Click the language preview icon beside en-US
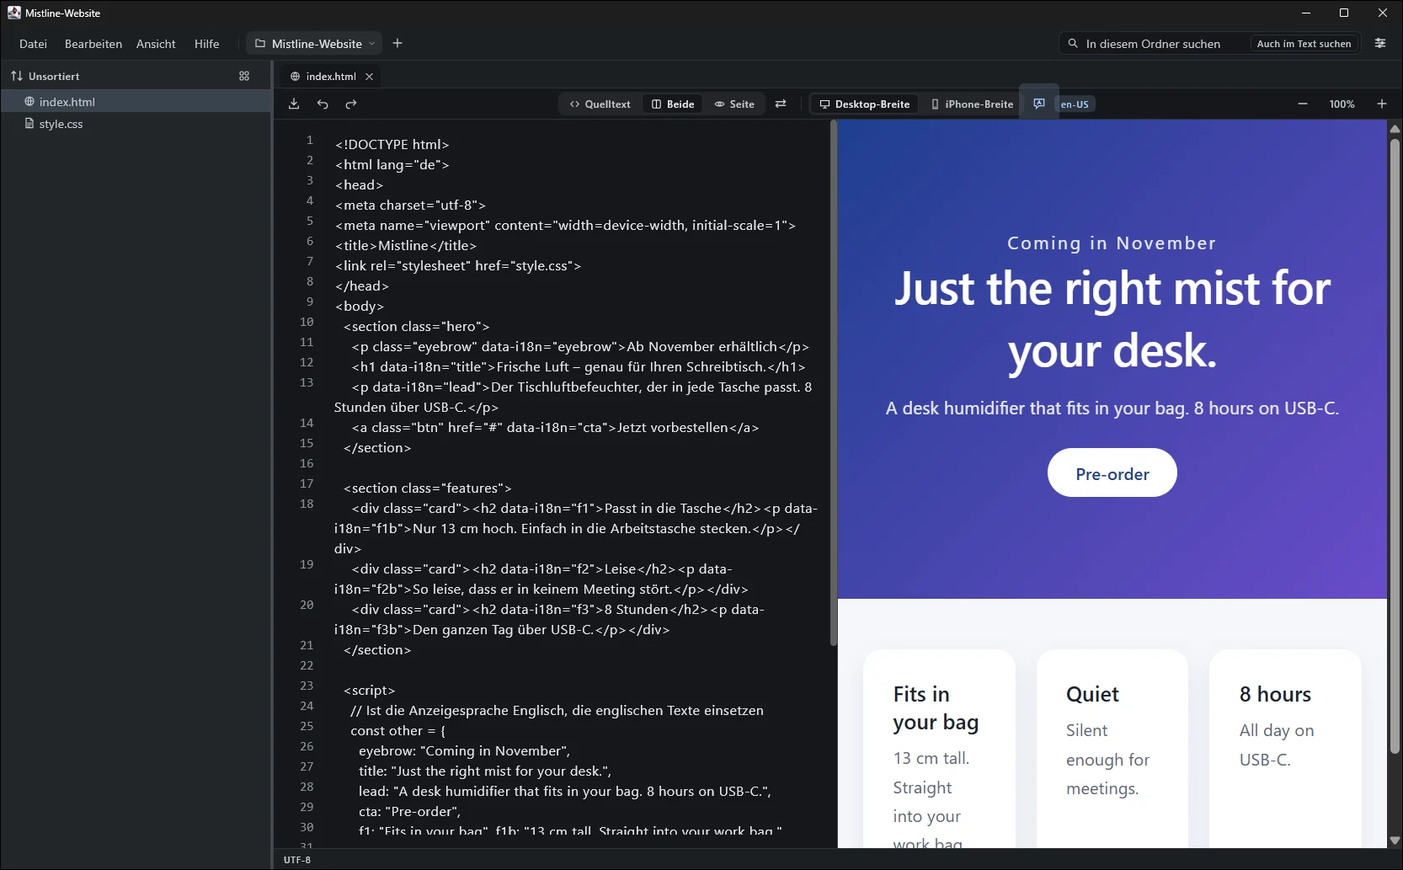 [1039, 104]
